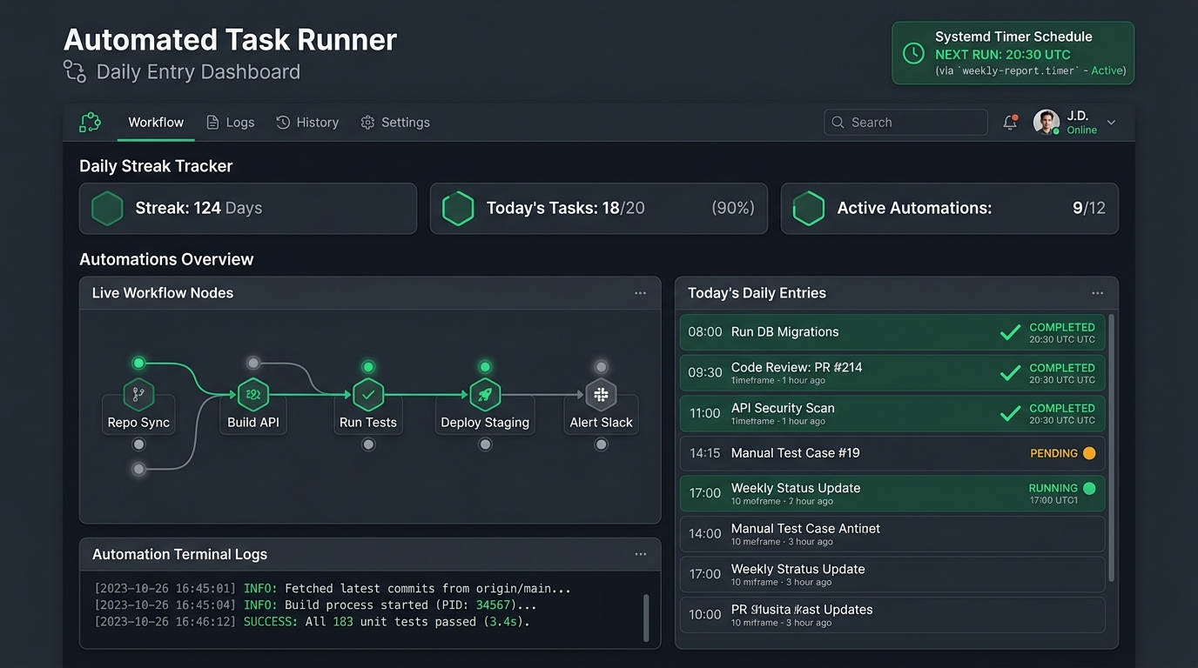Switch to the Workflow tab
This screenshot has height=668, width=1198.
(x=156, y=123)
